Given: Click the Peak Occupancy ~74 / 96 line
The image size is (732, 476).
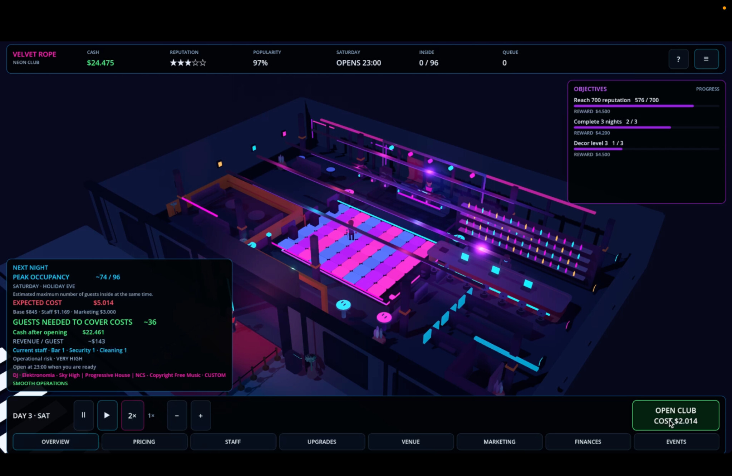Looking at the screenshot, I should pos(67,277).
